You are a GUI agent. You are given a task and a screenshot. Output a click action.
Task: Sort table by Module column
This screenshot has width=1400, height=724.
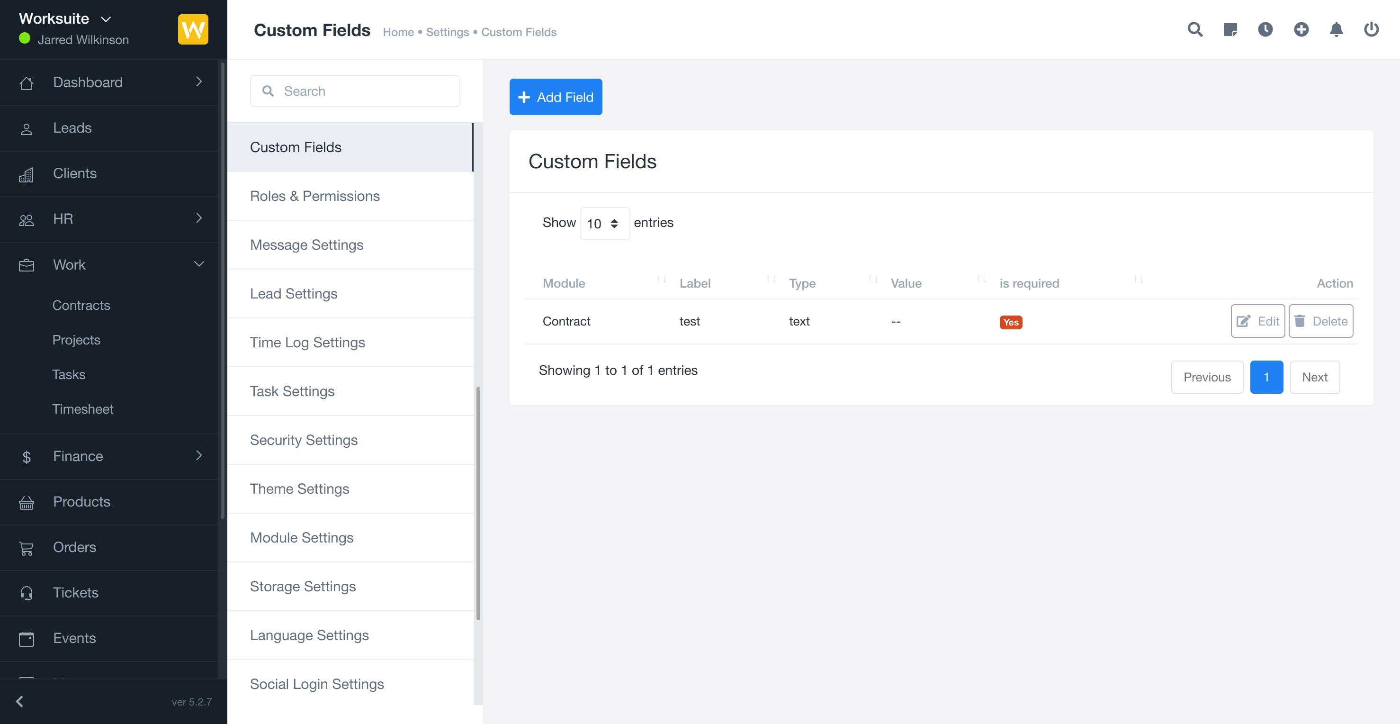564,283
